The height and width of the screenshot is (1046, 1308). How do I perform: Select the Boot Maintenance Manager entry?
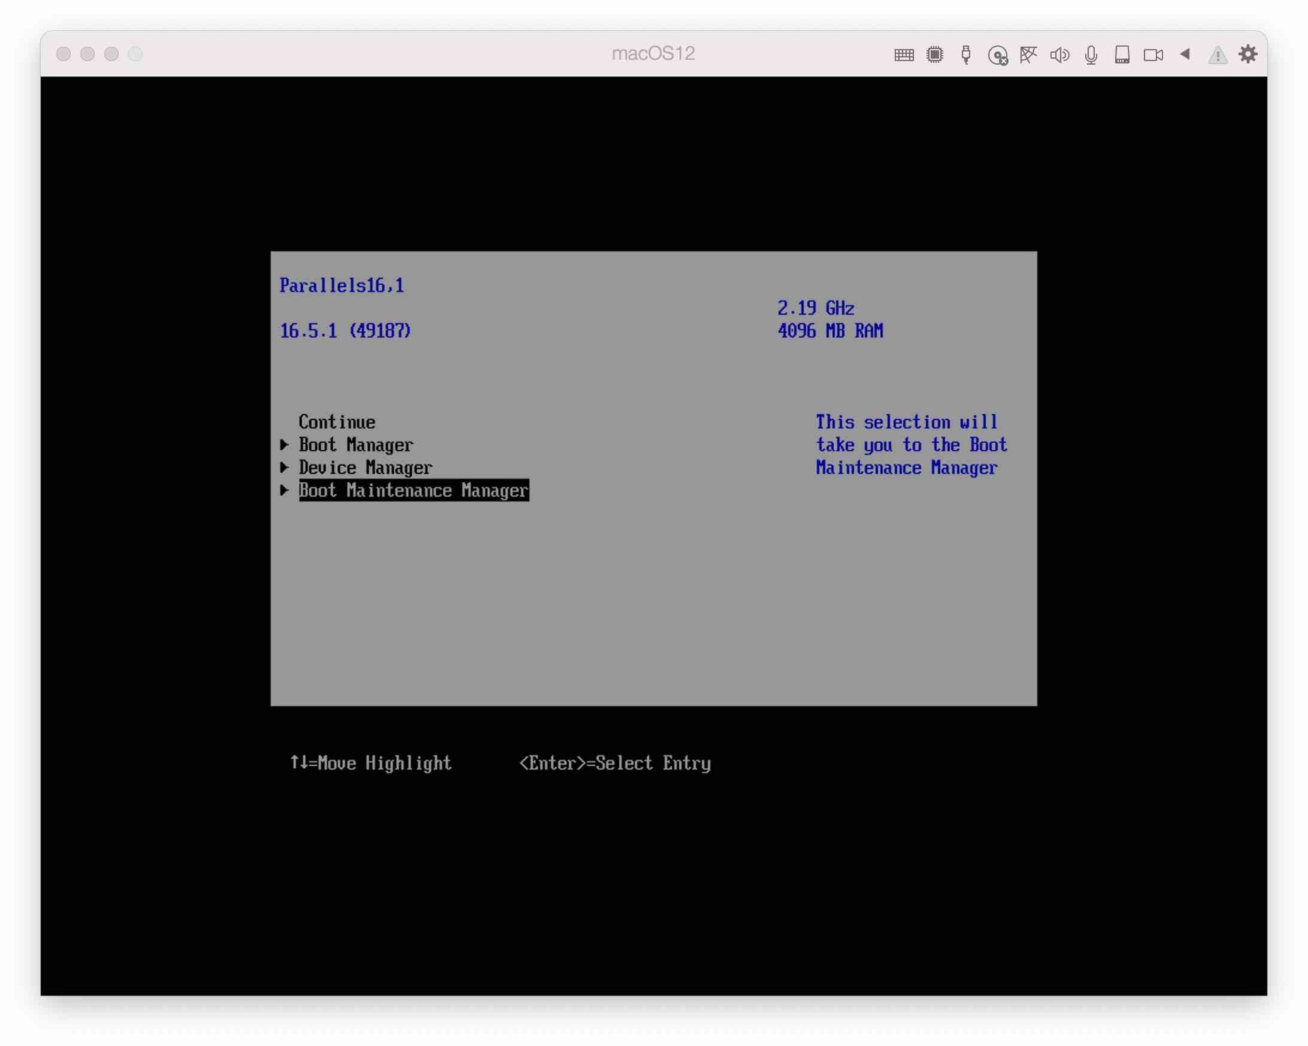click(x=414, y=490)
